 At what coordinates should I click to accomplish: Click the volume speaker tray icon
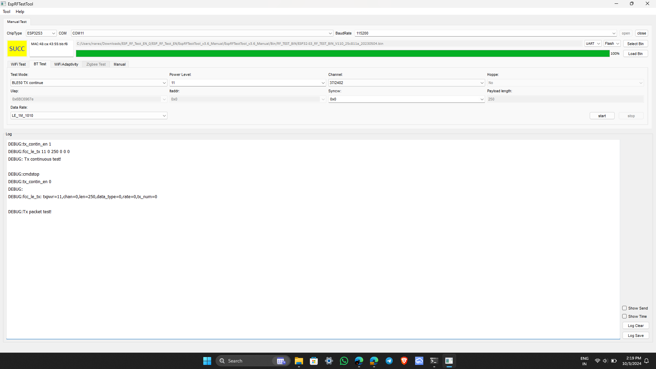point(605,361)
